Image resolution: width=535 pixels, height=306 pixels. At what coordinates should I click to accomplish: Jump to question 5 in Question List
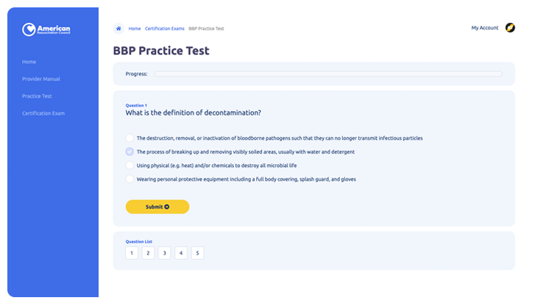tap(197, 253)
